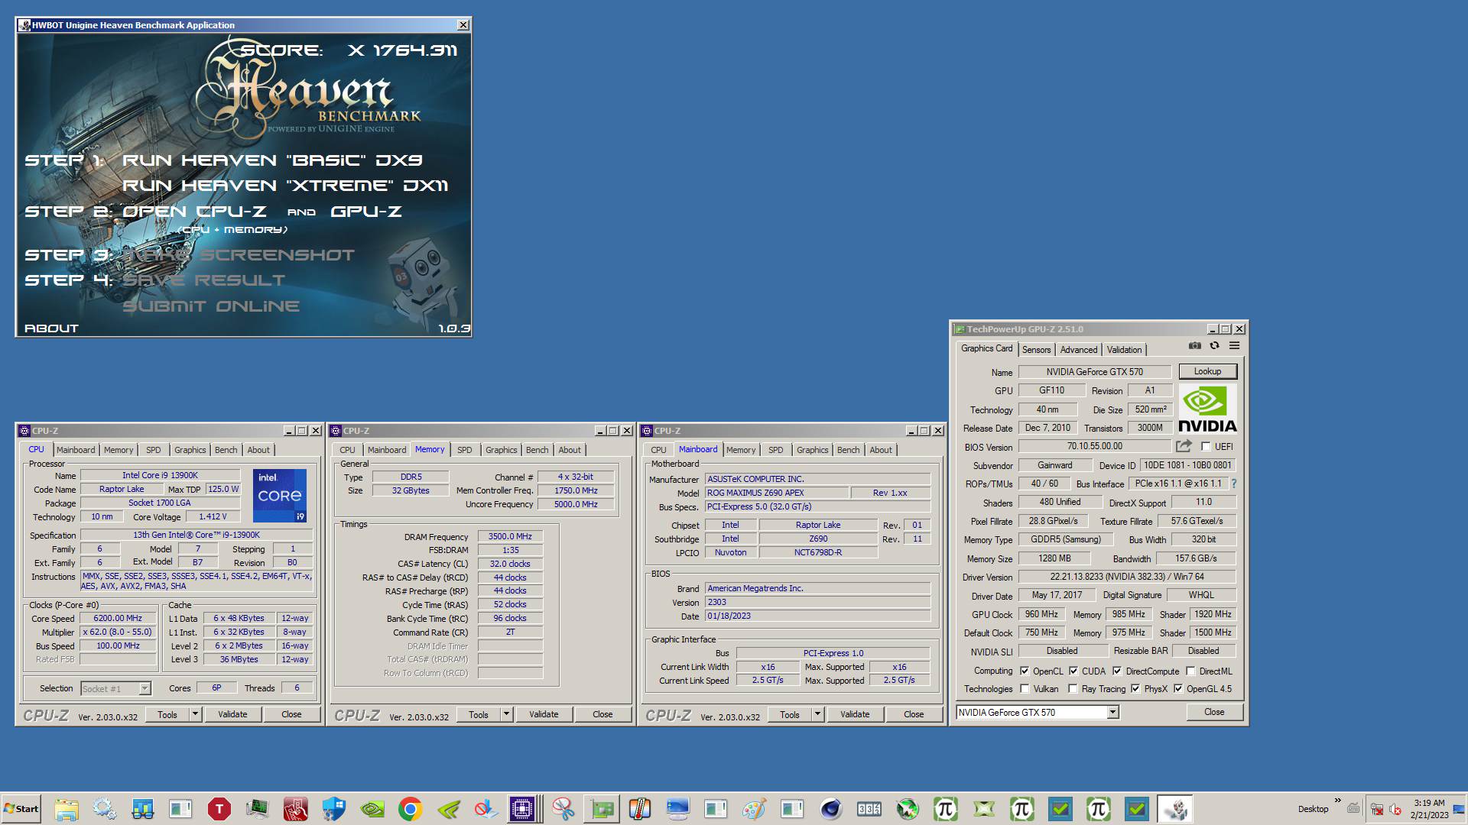Open File Explorer from the taskbar
1468x825 pixels.
67,809
